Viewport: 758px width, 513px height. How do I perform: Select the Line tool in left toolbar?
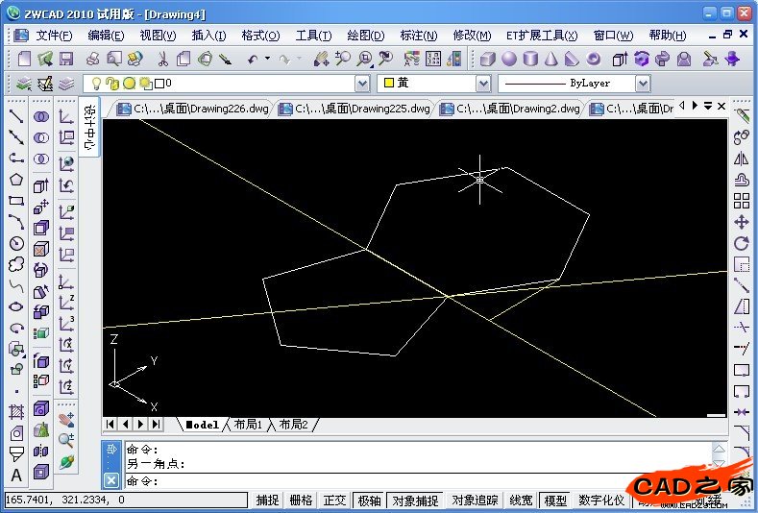(x=16, y=116)
